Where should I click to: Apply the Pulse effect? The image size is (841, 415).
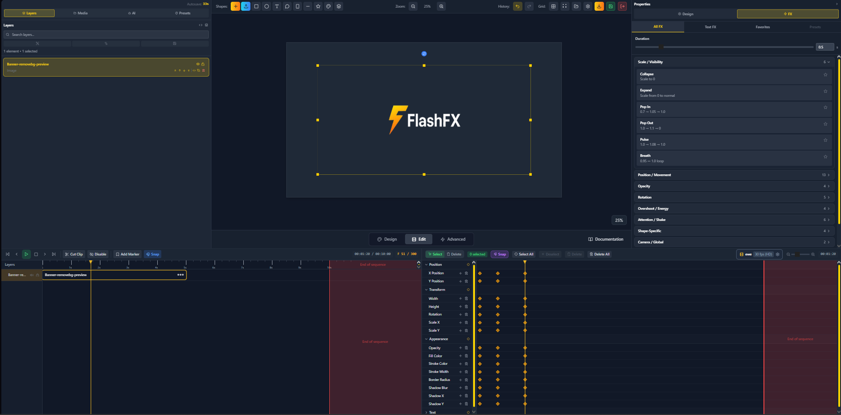pyautogui.click(x=733, y=142)
